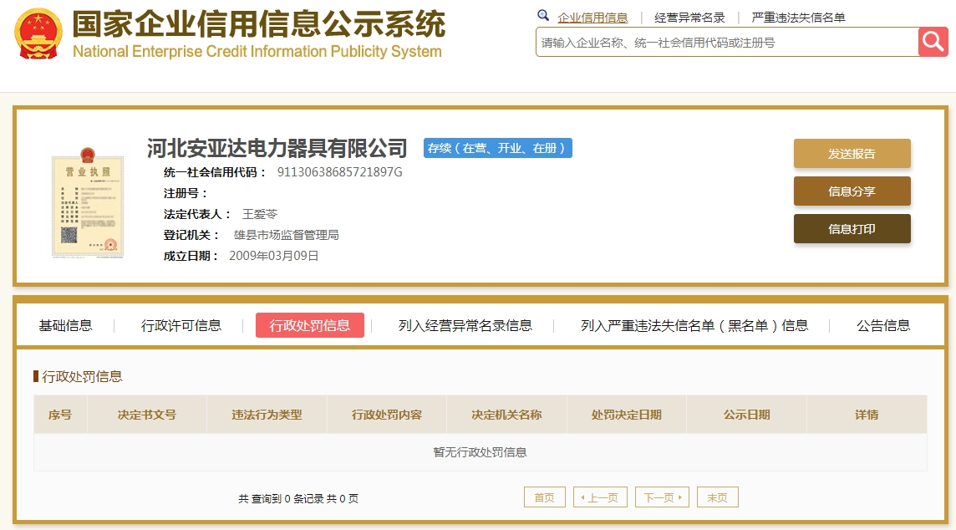The width and height of the screenshot is (956, 530).
Task: Switch to the 基础信息 tab
Action: 65,326
